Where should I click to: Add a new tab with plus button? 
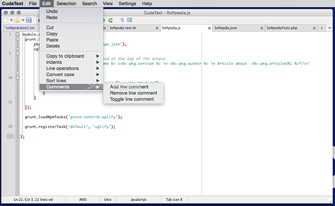click(x=322, y=28)
